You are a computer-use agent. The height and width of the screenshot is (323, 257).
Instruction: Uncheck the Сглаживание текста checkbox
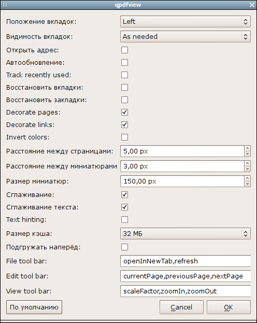pyautogui.click(x=124, y=207)
